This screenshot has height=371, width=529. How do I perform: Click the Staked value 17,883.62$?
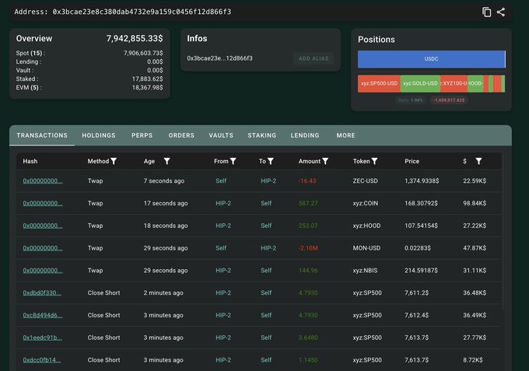(x=148, y=79)
